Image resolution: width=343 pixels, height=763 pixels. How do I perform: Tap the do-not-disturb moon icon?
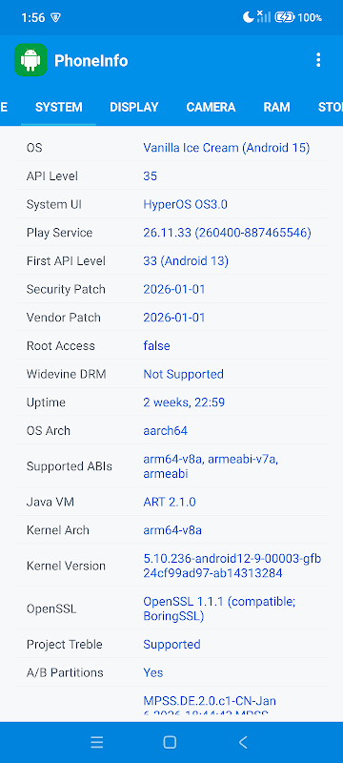pyautogui.click(x=249, y=17)
